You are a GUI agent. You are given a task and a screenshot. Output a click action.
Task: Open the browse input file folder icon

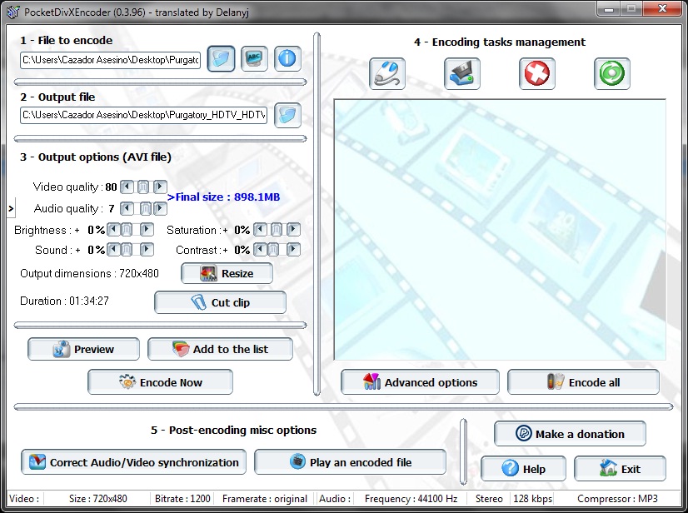(x=221, y=58)
